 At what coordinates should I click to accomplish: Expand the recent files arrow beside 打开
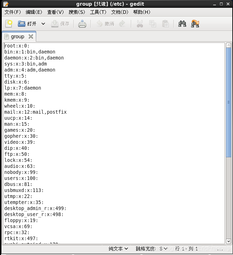tap(43, 24)
